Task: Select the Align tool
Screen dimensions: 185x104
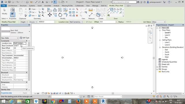Action: point(49,10)
